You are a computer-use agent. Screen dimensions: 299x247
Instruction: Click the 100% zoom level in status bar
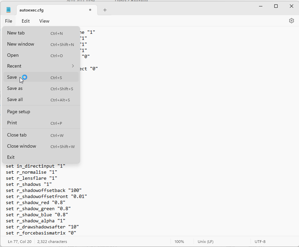(179, 242)
